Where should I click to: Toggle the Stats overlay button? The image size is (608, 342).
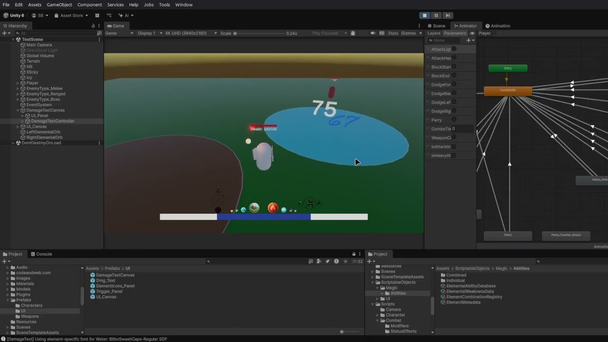[393, 33]
